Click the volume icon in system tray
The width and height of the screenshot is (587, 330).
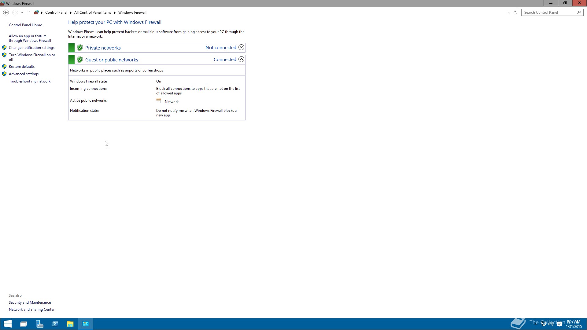click(x=551, y=324)
